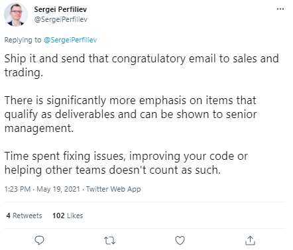Open the three-dot more options menu
293x250 pixels.
pyautogui.click(x=280, y=9)
